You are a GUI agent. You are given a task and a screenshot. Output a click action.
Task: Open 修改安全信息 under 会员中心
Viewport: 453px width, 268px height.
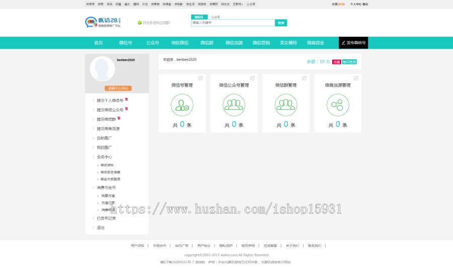(110, 172)
